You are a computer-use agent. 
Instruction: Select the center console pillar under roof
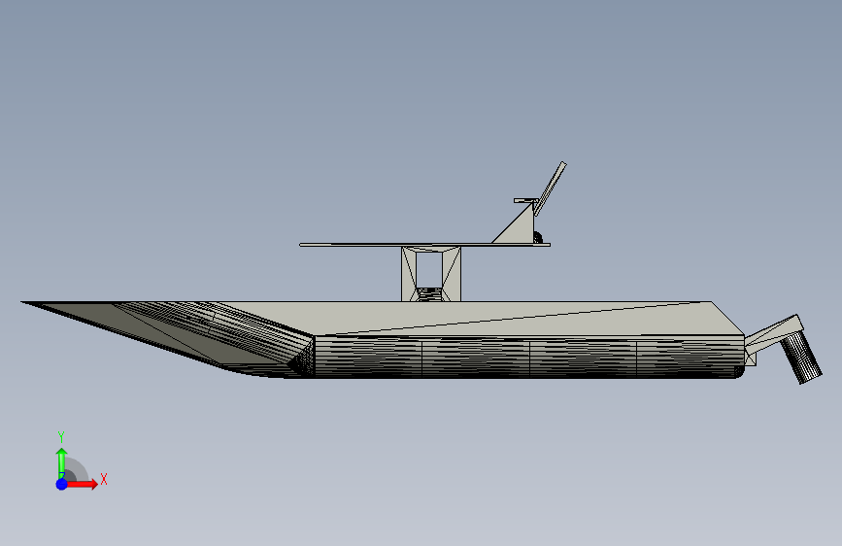431,274
